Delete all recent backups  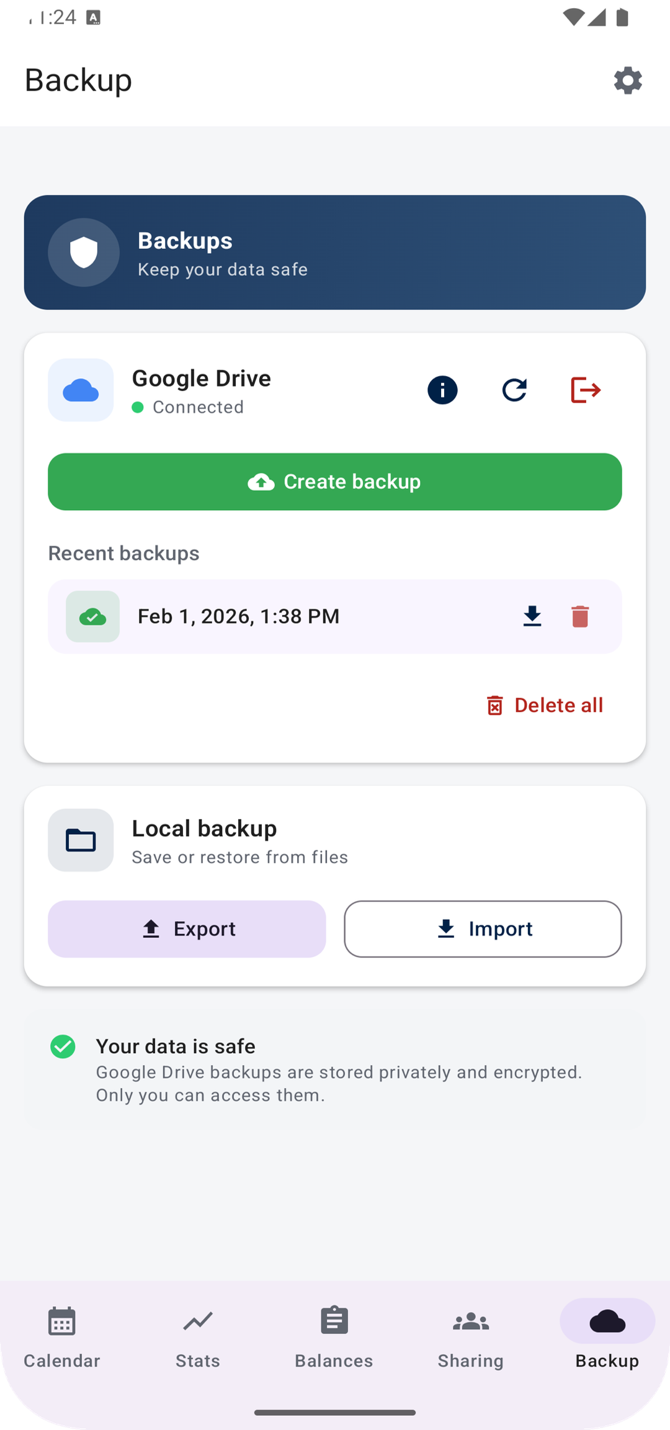tap(544, 706)
